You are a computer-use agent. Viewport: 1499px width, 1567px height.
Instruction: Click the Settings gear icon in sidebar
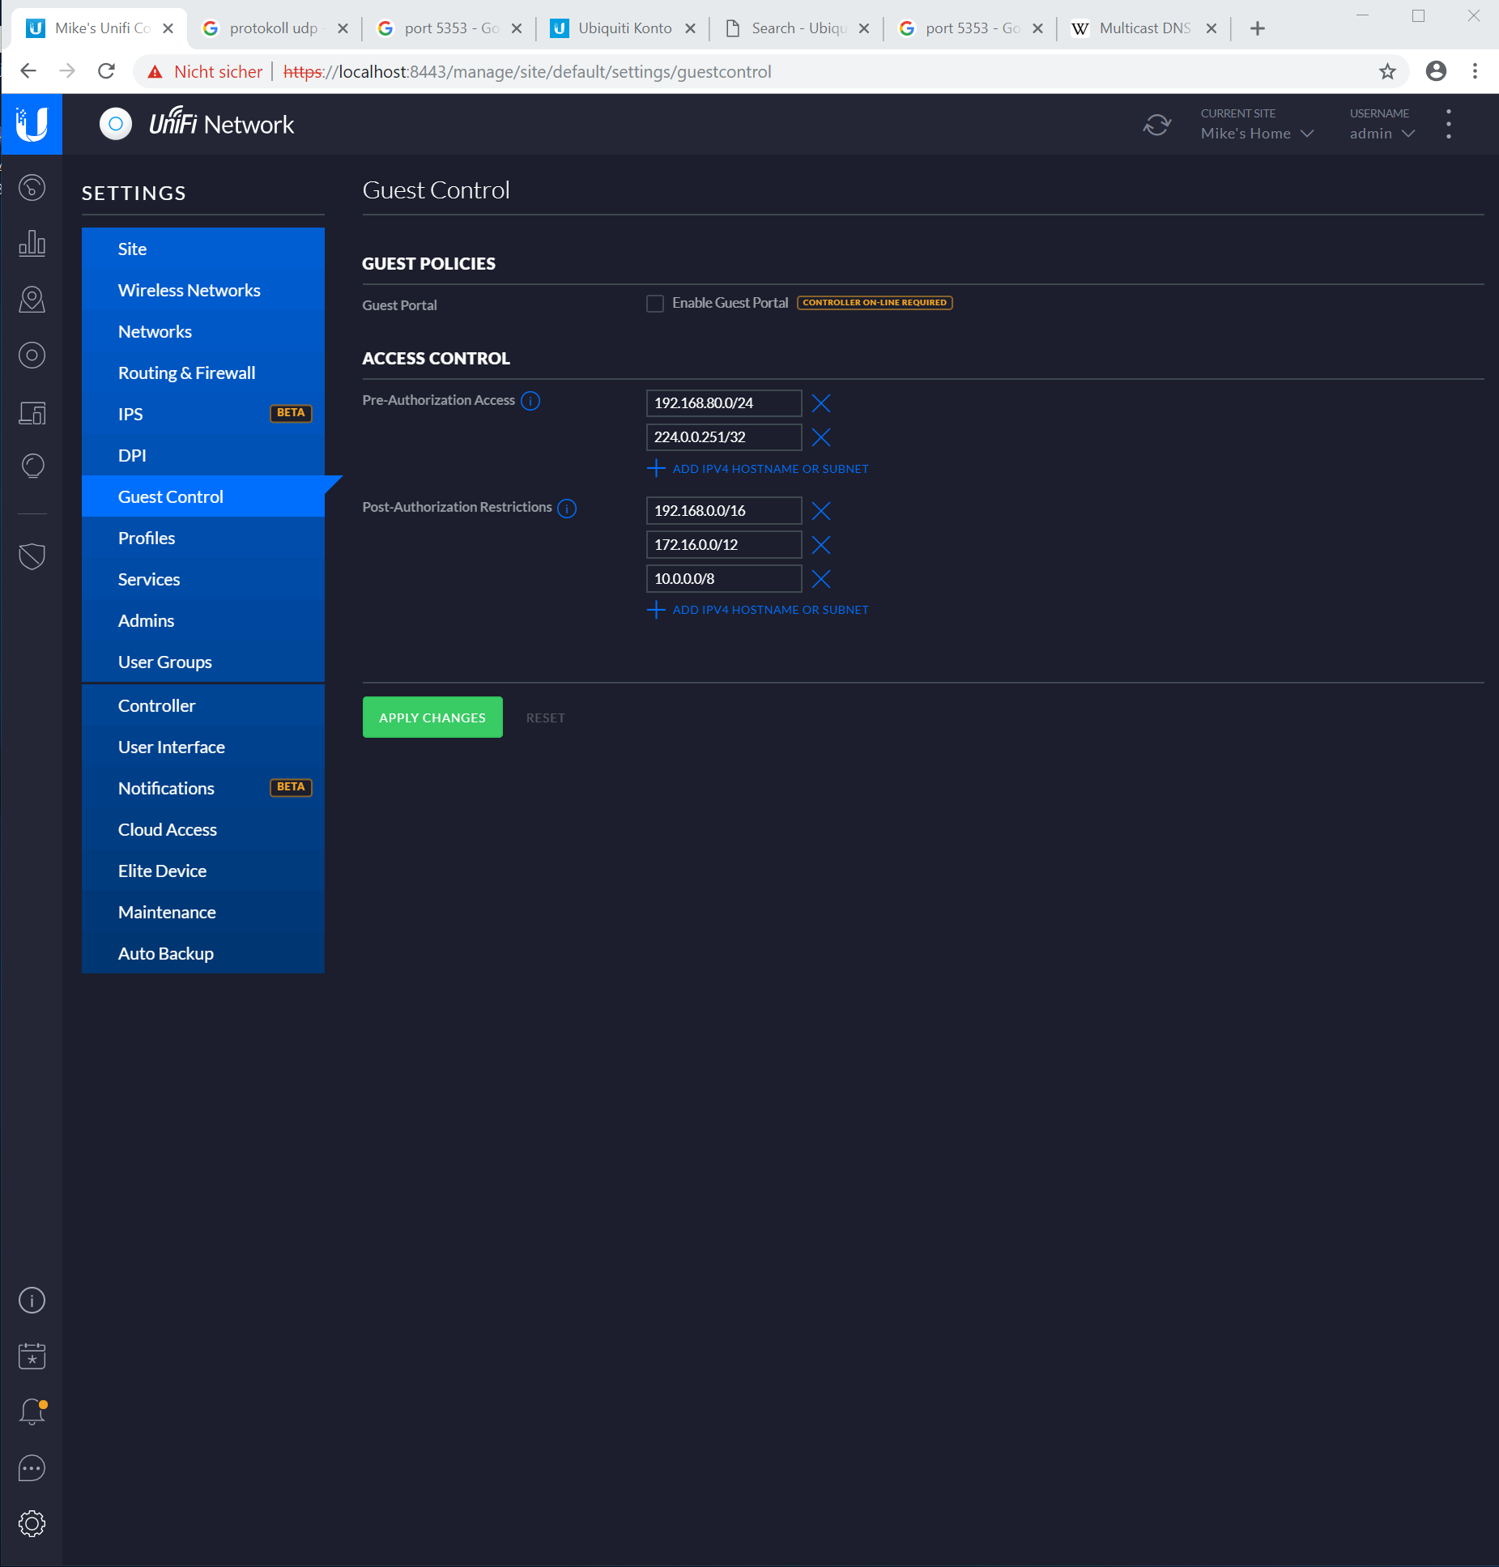[32, 1523]
